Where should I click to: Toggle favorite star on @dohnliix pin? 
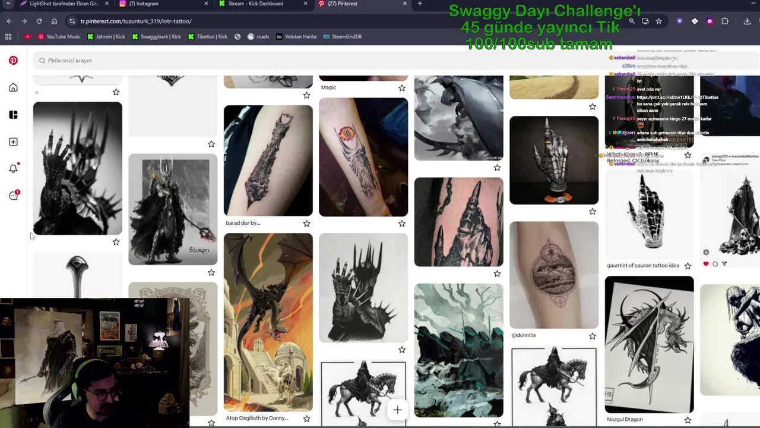click(x=592, y=336)
